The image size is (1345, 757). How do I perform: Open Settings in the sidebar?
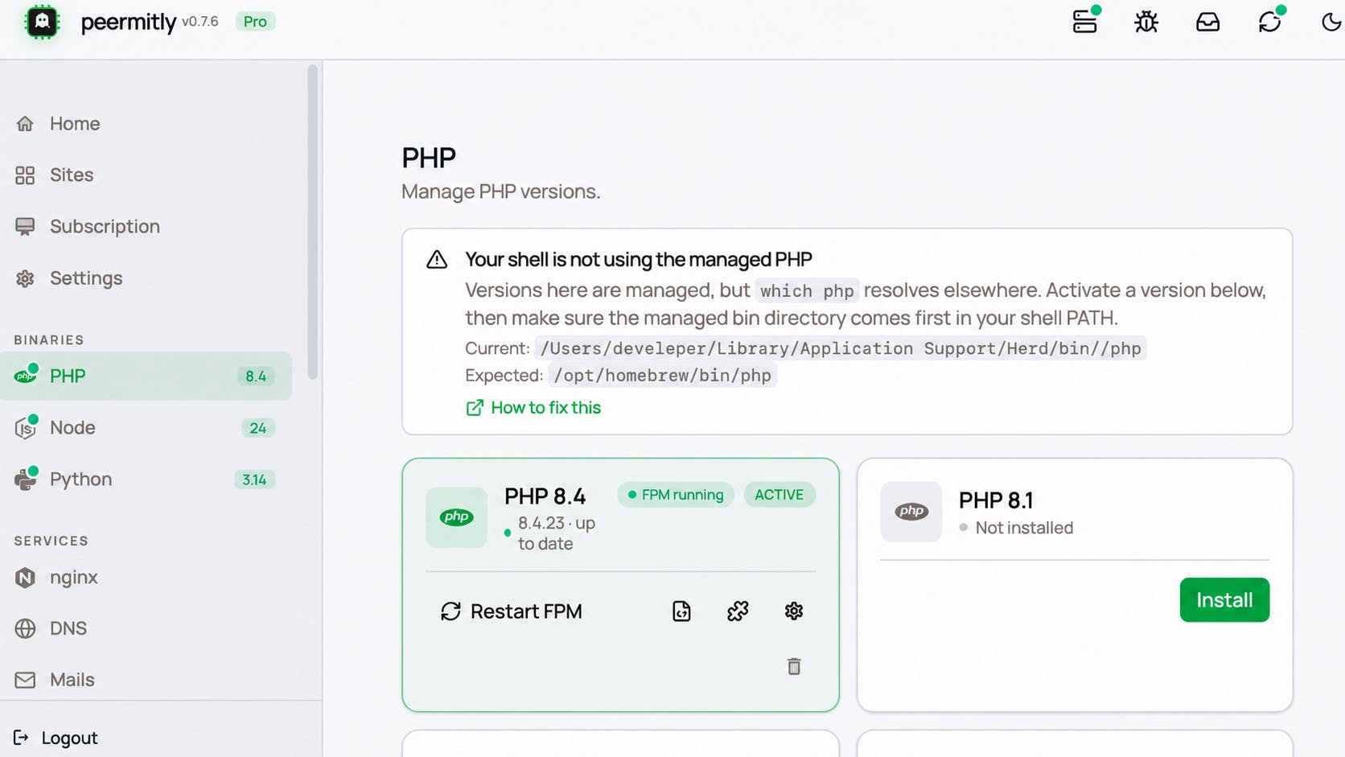pos(146,278)
